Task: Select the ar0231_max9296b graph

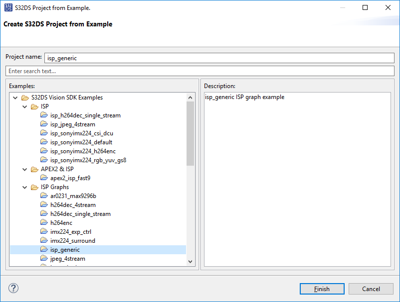Action: pyautogui.click(x=73, y=196)
